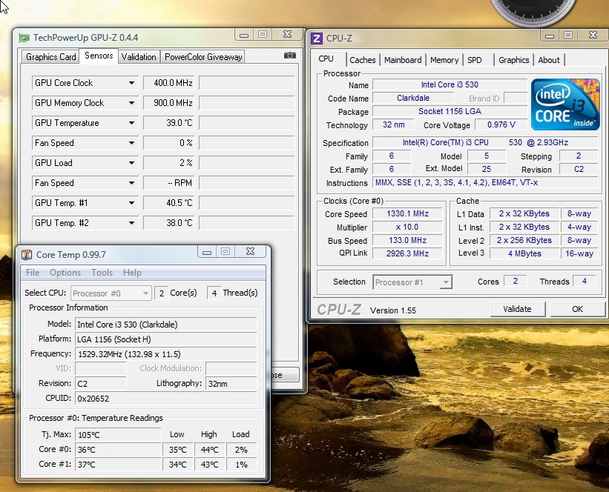Click the Core Voltage 0.976 V value

501,125
